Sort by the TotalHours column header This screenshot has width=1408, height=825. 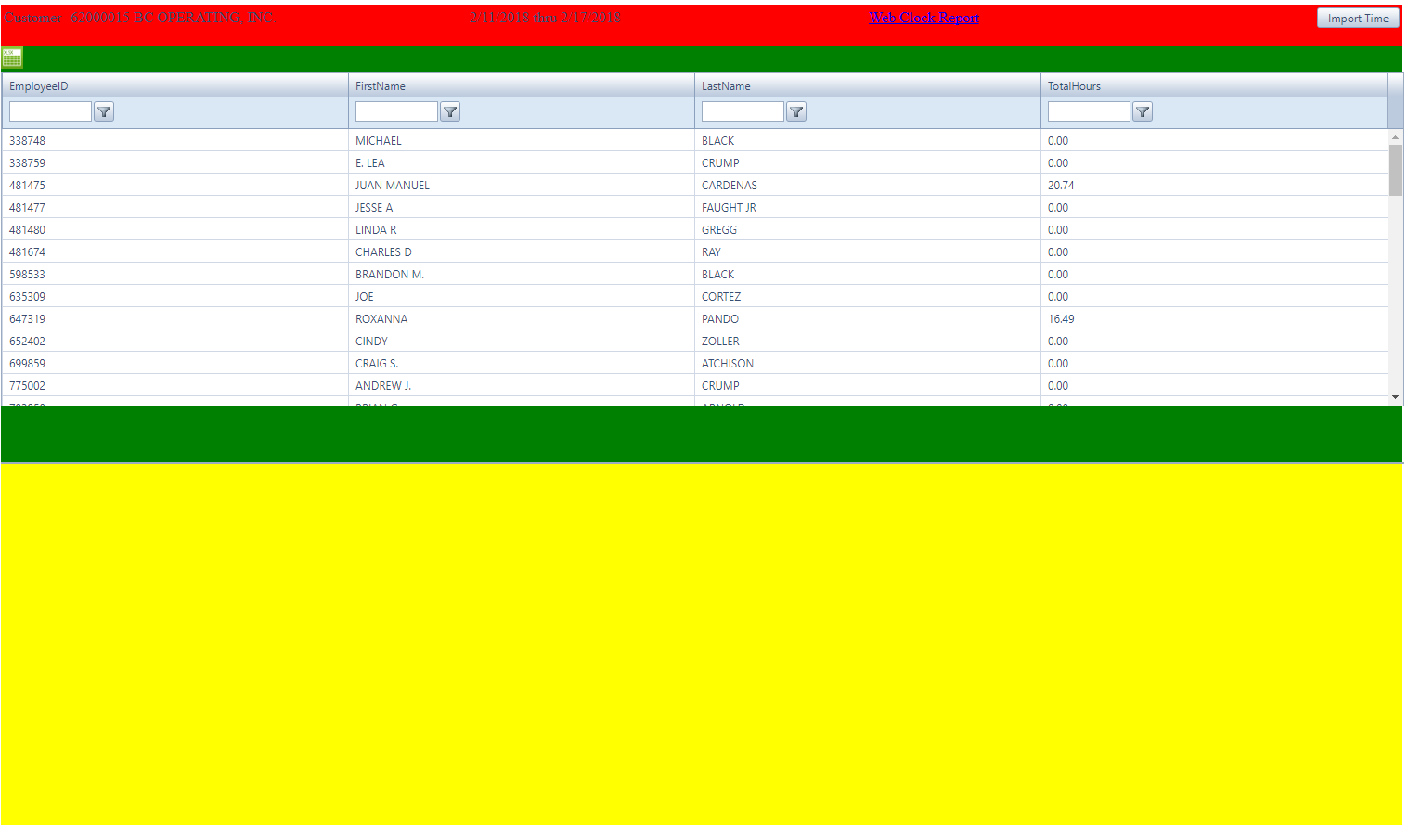tap(1074, 86)
